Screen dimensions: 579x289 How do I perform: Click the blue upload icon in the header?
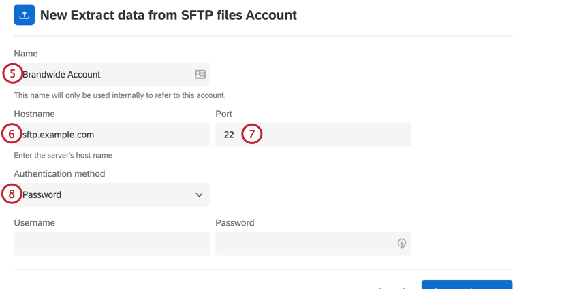[24, 15]
